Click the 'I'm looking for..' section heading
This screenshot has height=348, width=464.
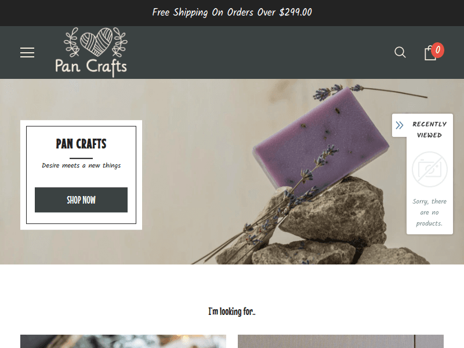pyautogui.click(x=232, y=311)
